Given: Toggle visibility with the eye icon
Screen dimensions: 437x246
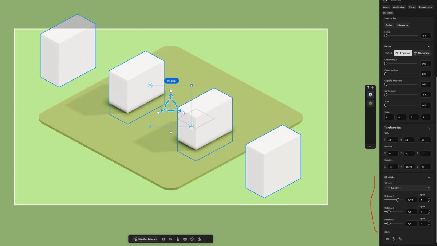Looking at the screenshot, I should coord(170,239).
